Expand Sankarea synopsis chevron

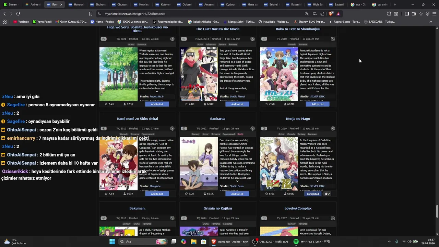237,181
